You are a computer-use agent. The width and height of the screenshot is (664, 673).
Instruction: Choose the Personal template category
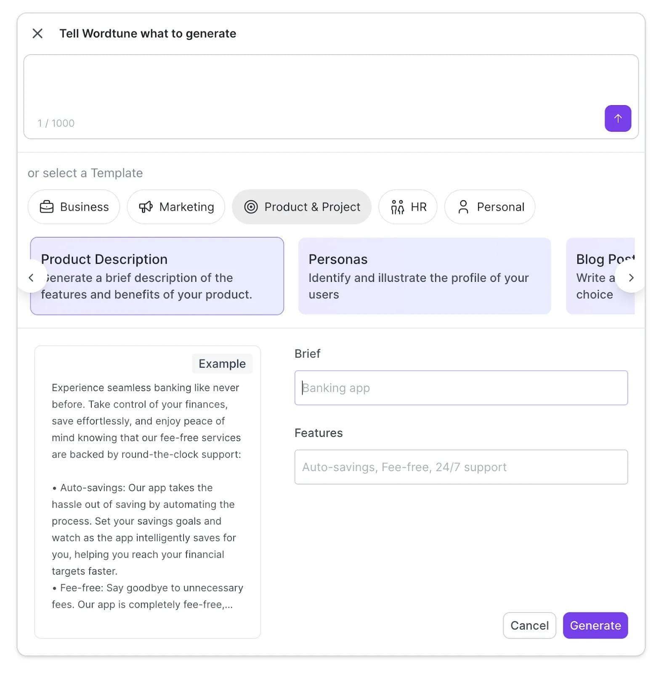[490, 207]
